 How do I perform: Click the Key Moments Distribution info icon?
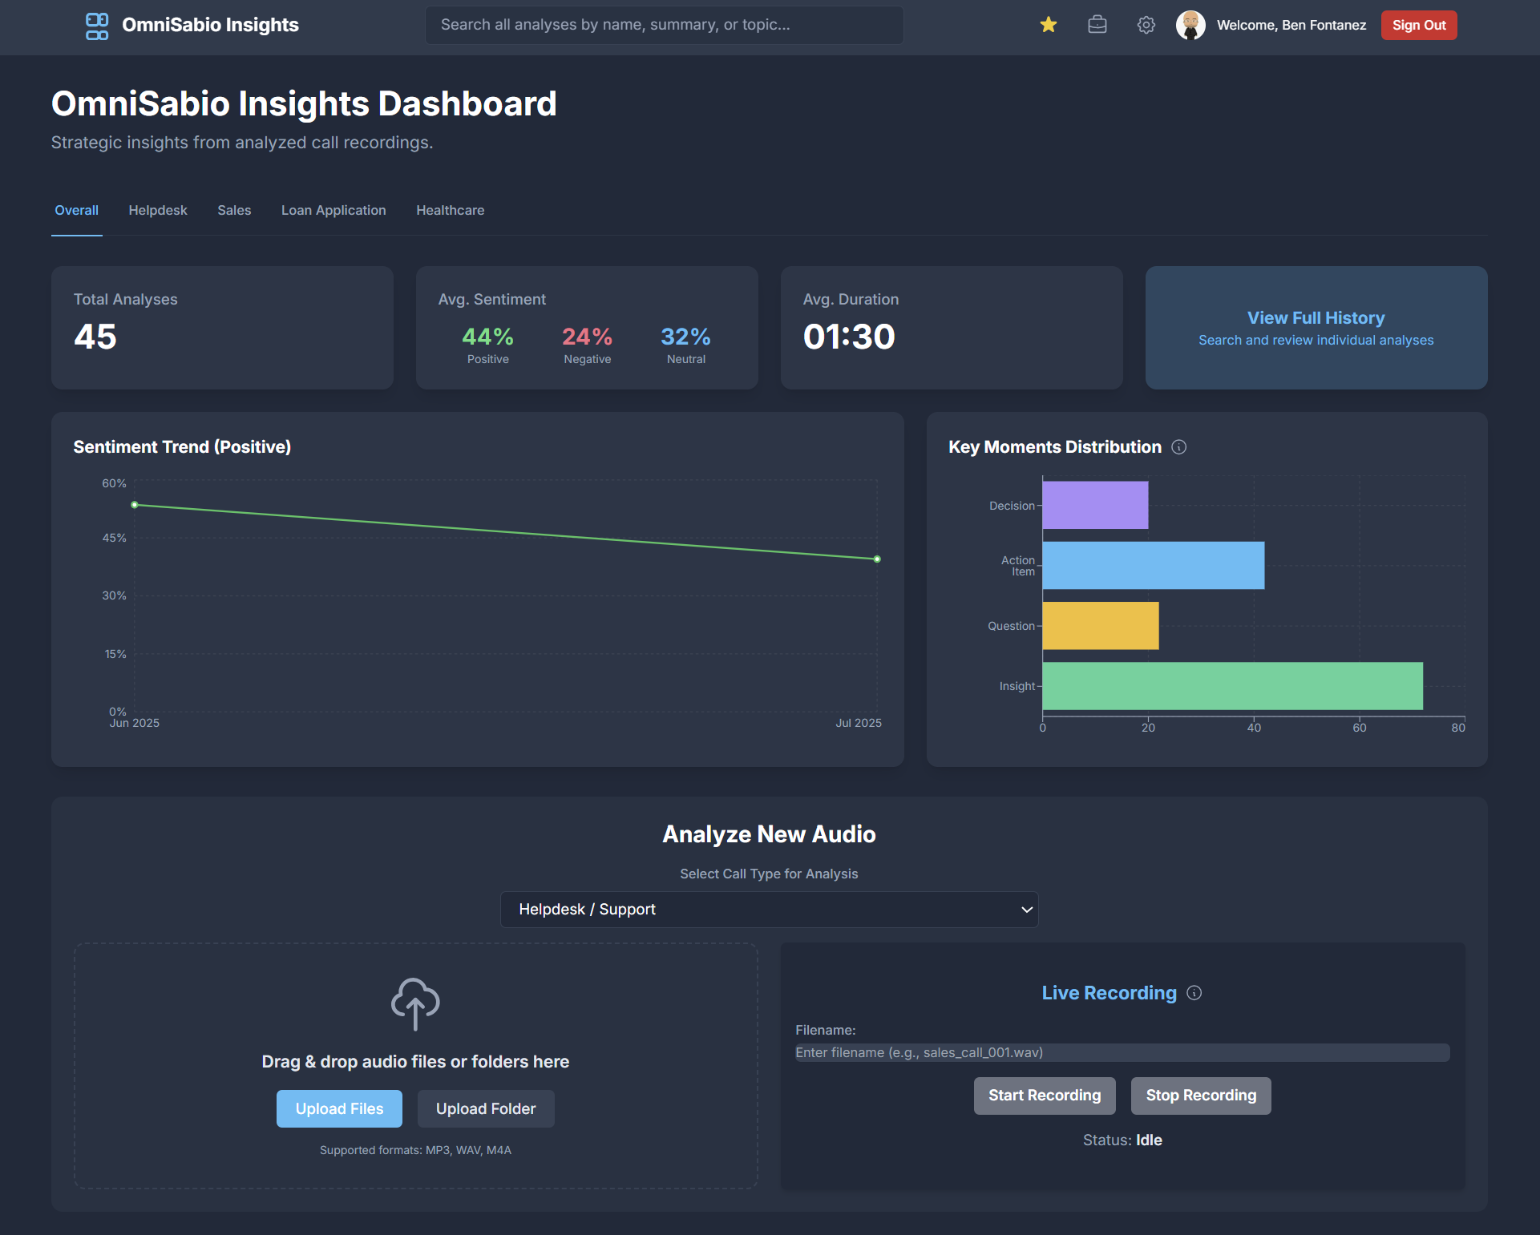1178,447
